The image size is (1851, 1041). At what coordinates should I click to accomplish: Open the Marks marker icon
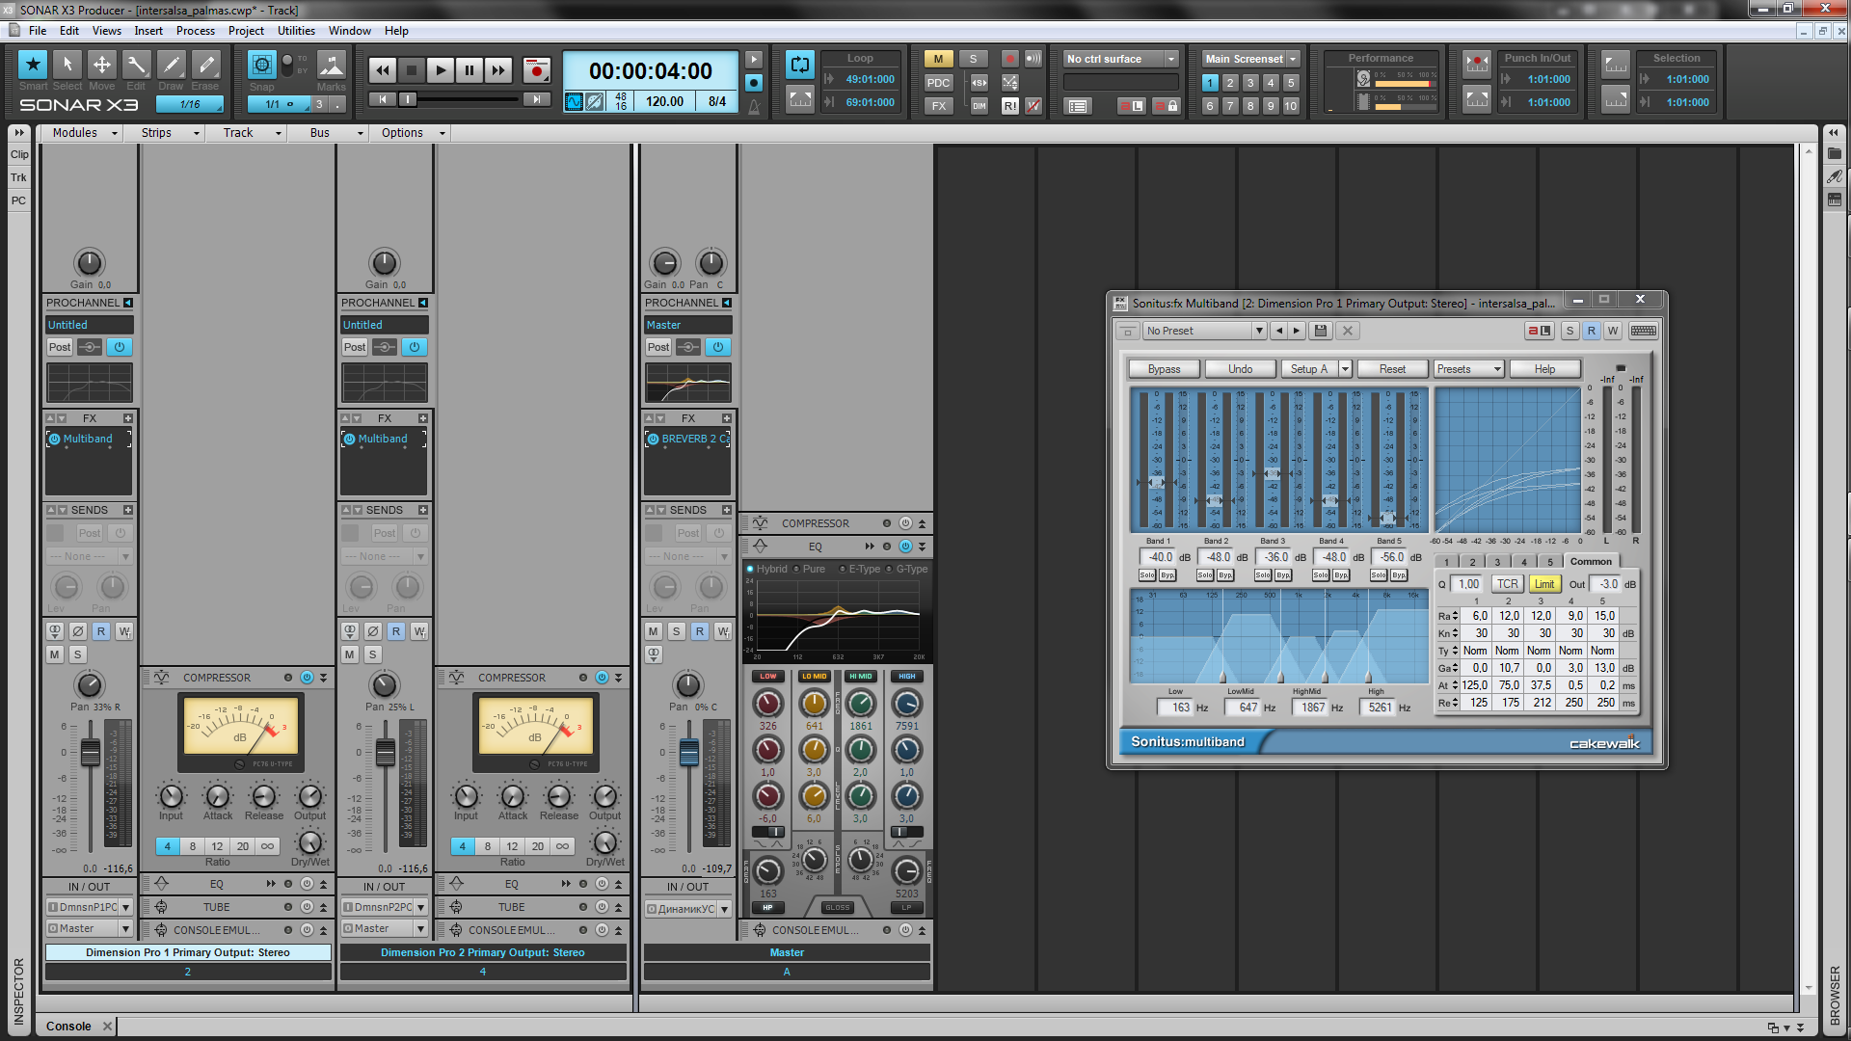coord(332,66)
